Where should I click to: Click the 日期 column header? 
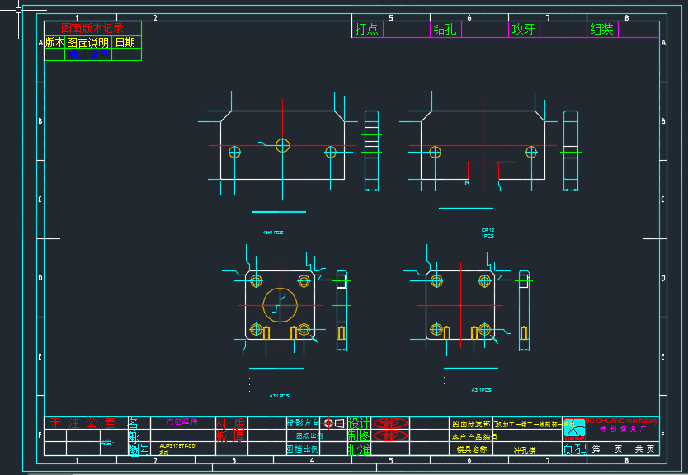[125, 42]
